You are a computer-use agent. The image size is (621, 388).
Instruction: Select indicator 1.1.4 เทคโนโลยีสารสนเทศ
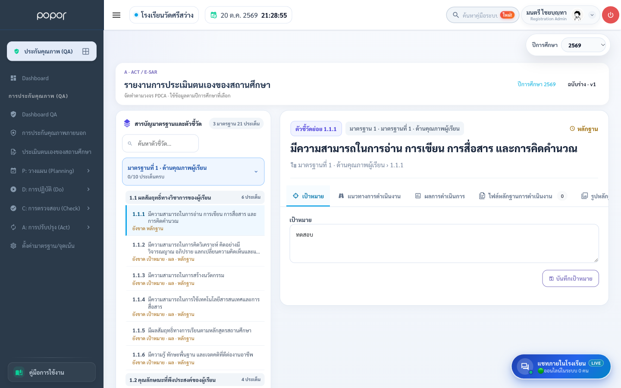195,306
